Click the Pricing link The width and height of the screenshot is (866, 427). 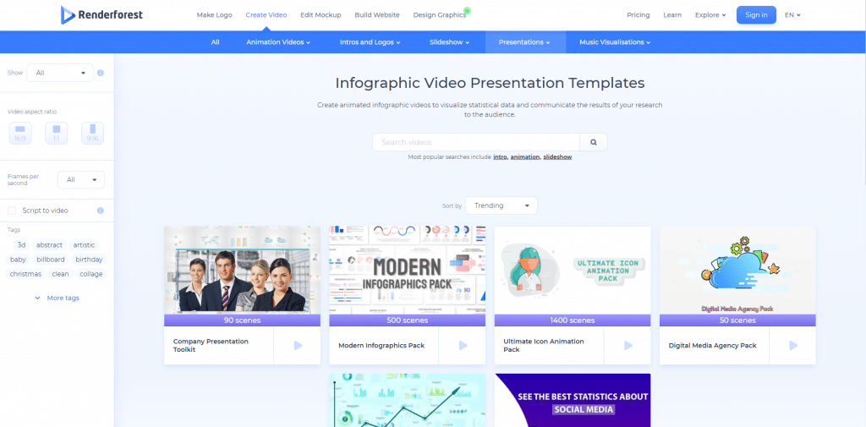point(639,15)
